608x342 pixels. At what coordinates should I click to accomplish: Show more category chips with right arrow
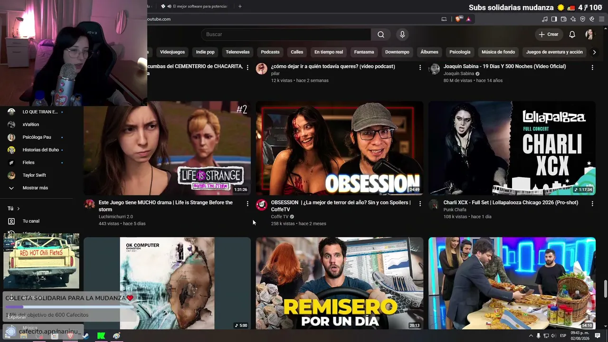pyautogui.click(x=594, y=52)
